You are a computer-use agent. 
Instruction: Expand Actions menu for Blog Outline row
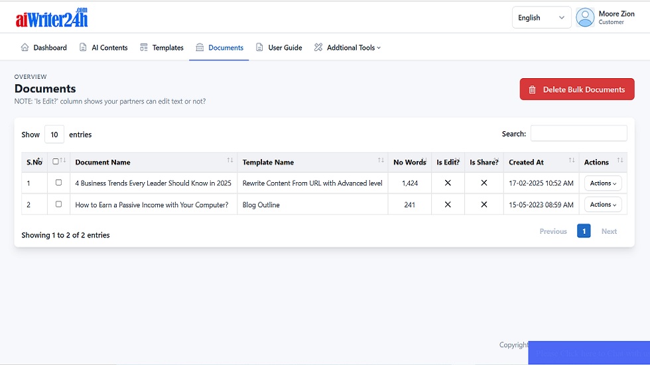click(603, 205)
